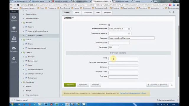Image resolution: width=189 pixels, height=106 pixels.
Task: Toggle the Активность checkbox
Action: pyautogui.click(x=109, y=25)
